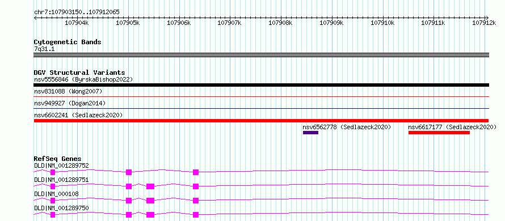Screen dimensions: 505x221
Task: Click the chr7:107903150..107912065 coordinate label
Action: tap(77, 12)
